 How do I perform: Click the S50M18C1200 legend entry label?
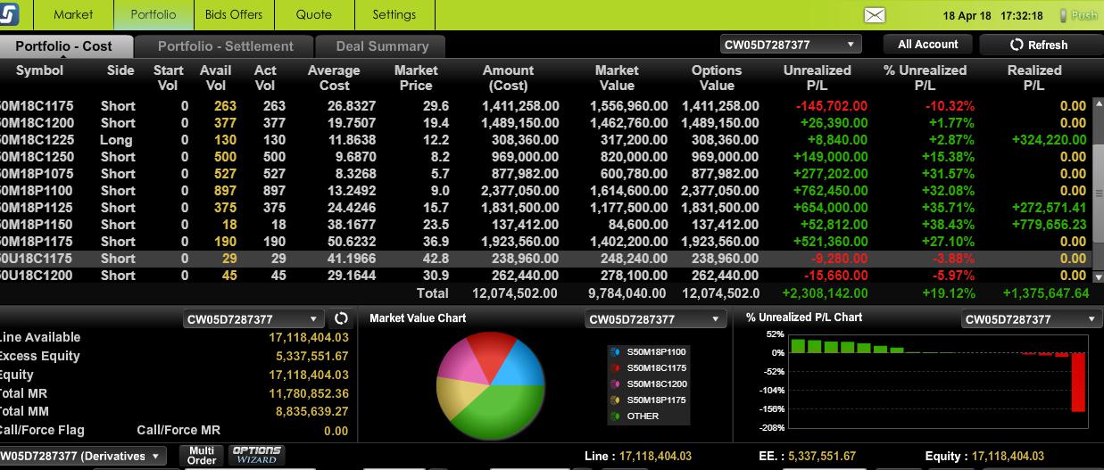657,384
